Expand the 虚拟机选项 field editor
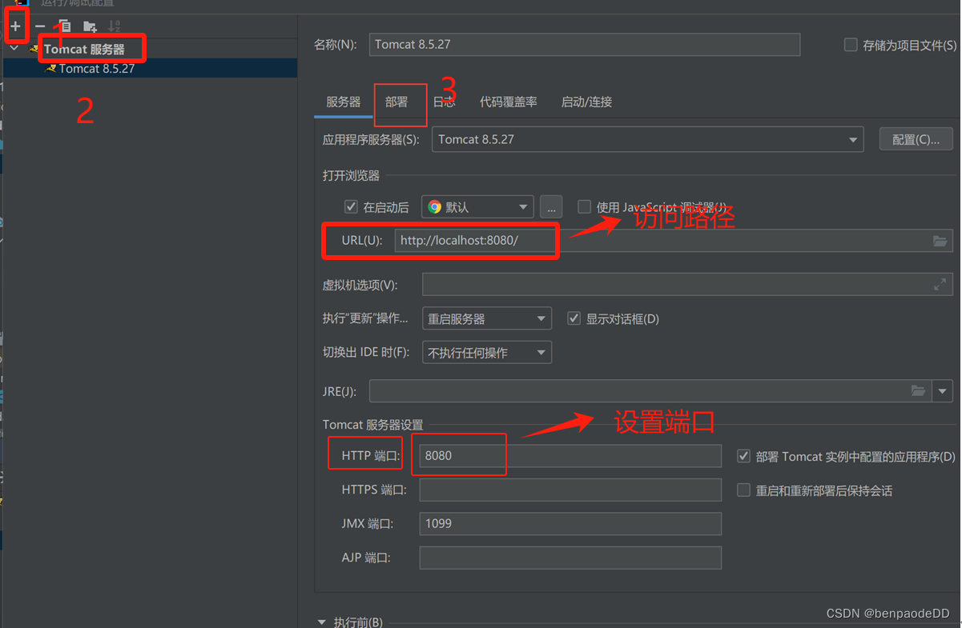Image resolution: width=962 pixels, height=628 pixels. coord(940,284)
